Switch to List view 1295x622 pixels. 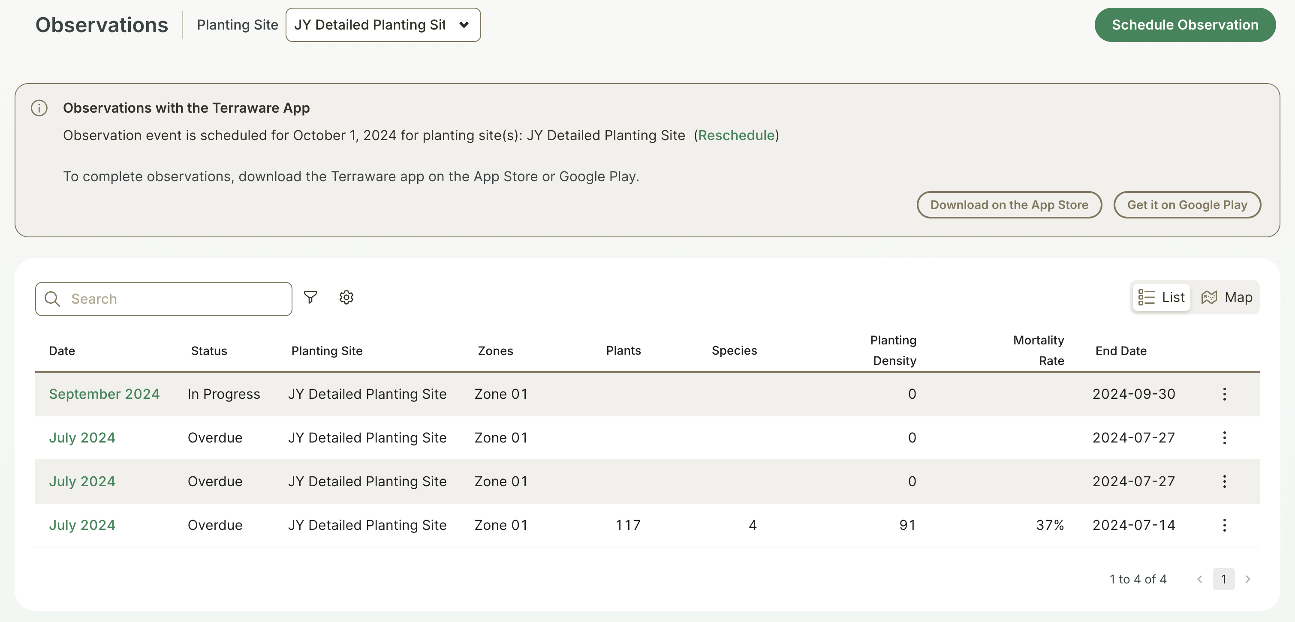[1161, 297]
